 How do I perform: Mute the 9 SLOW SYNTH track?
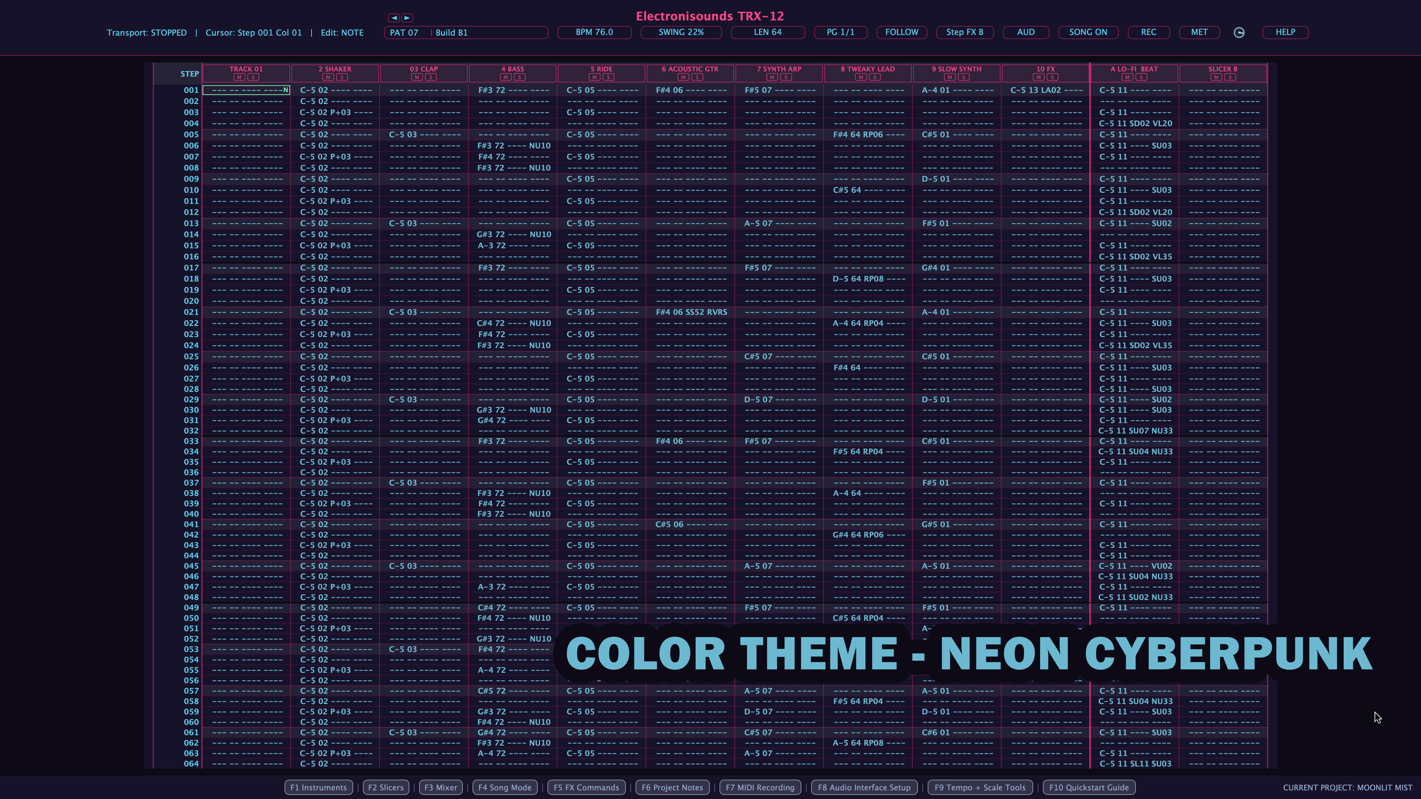(950, 77)
